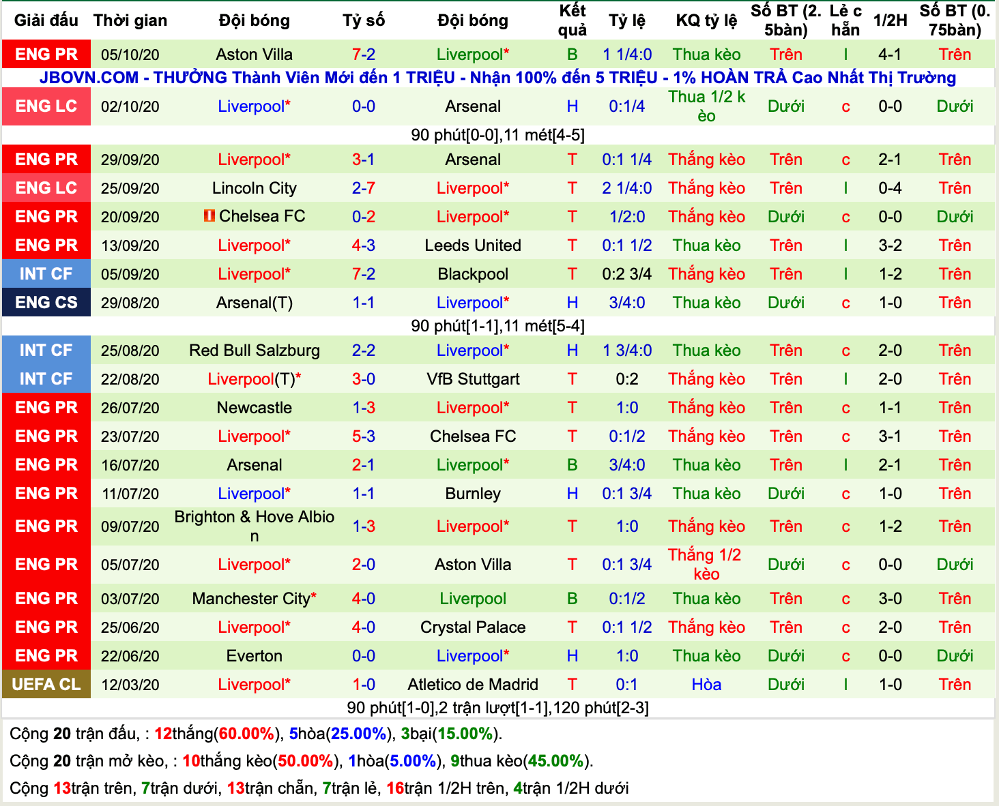Viewport: 999px width, 806px height.
Task: Click the Kết quả column header
Action: [x=573, y=20]
